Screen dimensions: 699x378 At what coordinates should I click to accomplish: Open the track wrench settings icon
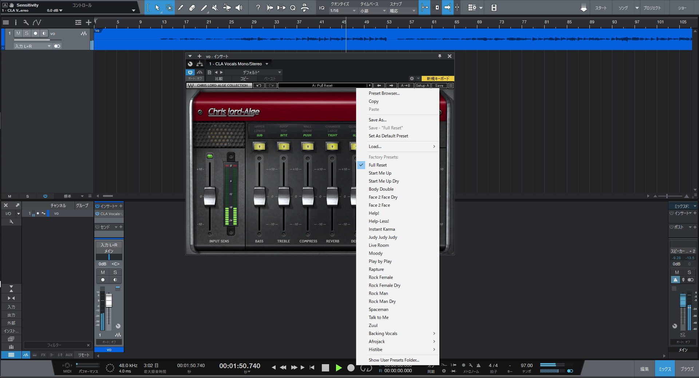click(x=26, y=22)
